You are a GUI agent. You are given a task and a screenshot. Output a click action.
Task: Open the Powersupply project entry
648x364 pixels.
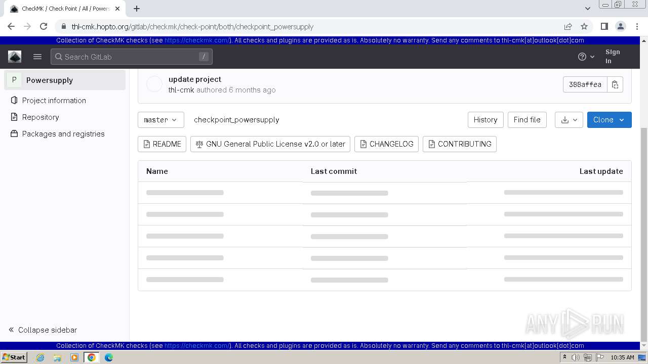pyautogui.click(x=65, y=80)
